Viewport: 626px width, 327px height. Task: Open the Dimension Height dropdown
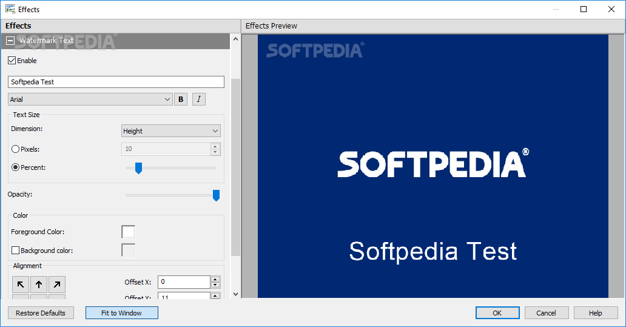[x=171, y=131]
